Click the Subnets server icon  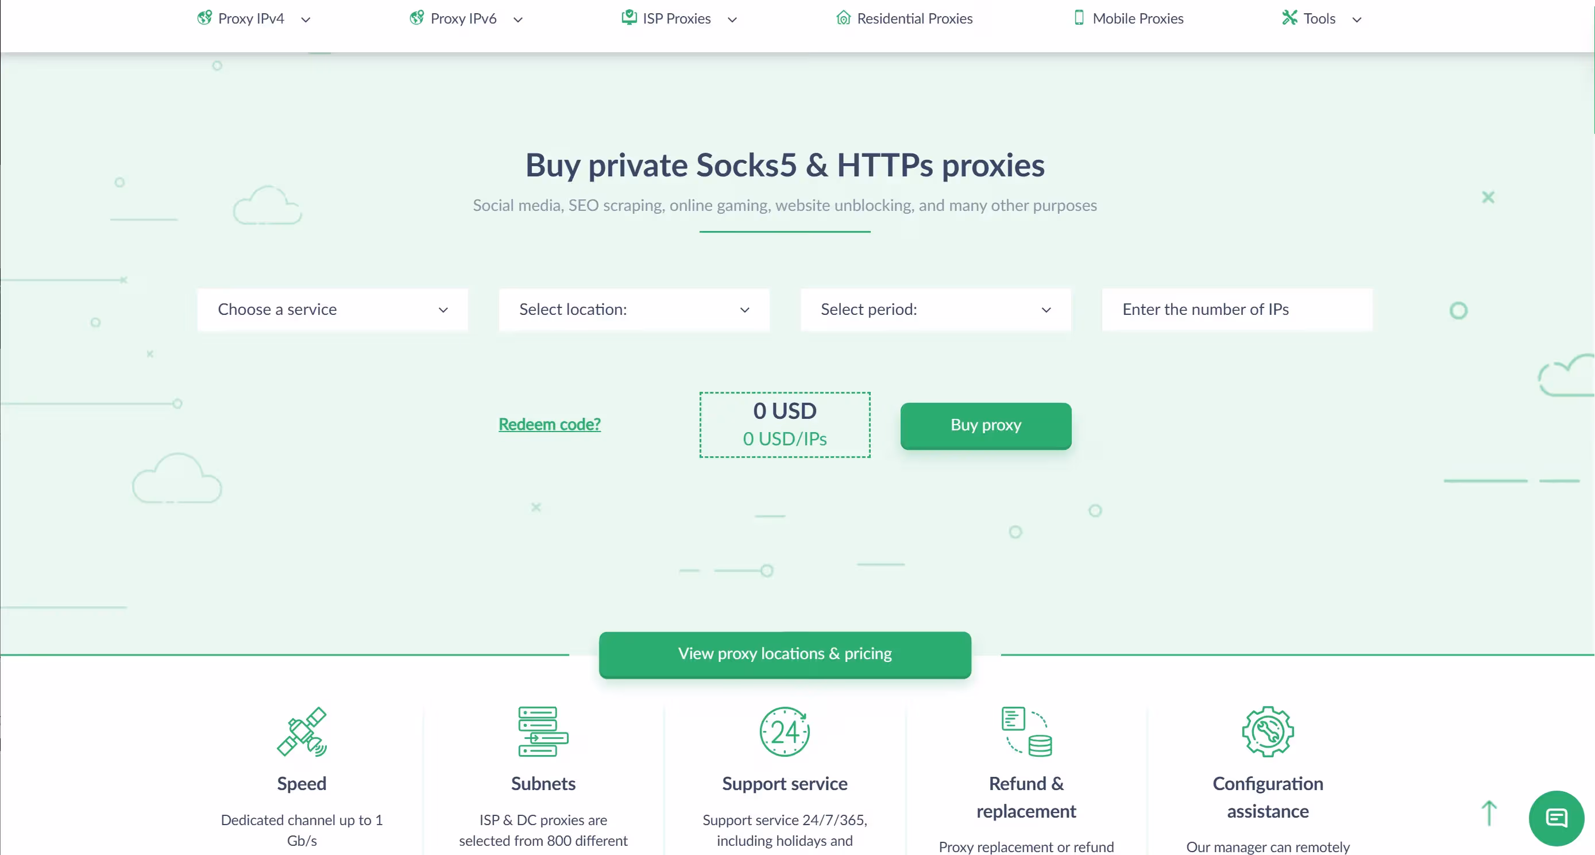coord(543,731)
